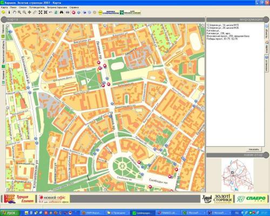Click the green-logo banner in toolbar

130,12
